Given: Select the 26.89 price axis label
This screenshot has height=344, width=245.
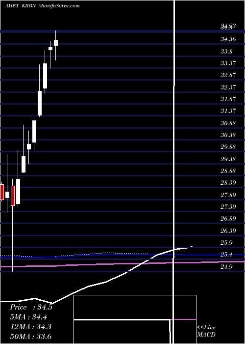Looking at the screenshot, I should point(228,219).
